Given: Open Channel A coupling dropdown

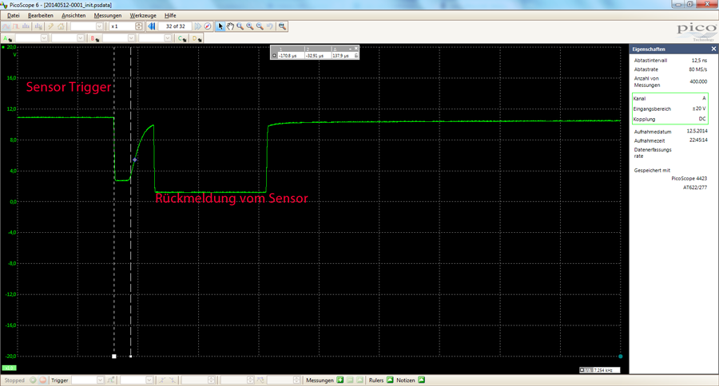Looking at the screenshot, I should [x=81, y=38].
